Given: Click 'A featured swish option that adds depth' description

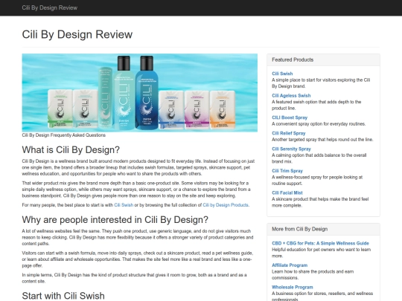Looking at the screenshot, I should pos(316,105).
